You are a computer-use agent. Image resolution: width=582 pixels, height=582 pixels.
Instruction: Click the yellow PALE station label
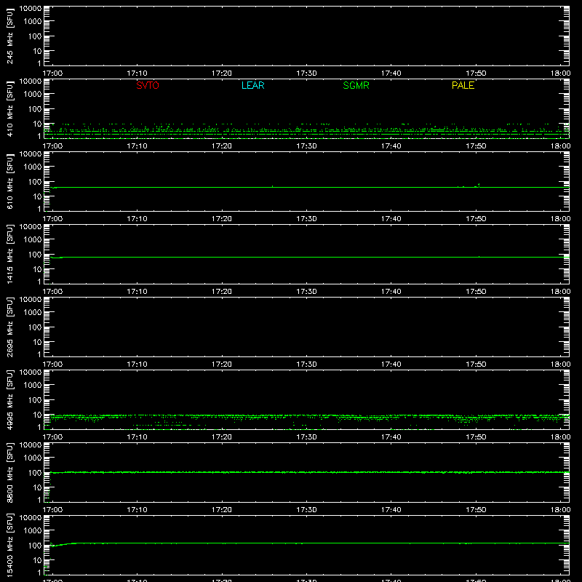pos(463,85)
